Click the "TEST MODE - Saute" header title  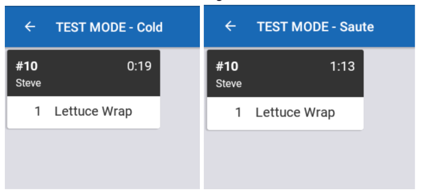[315, 27]
